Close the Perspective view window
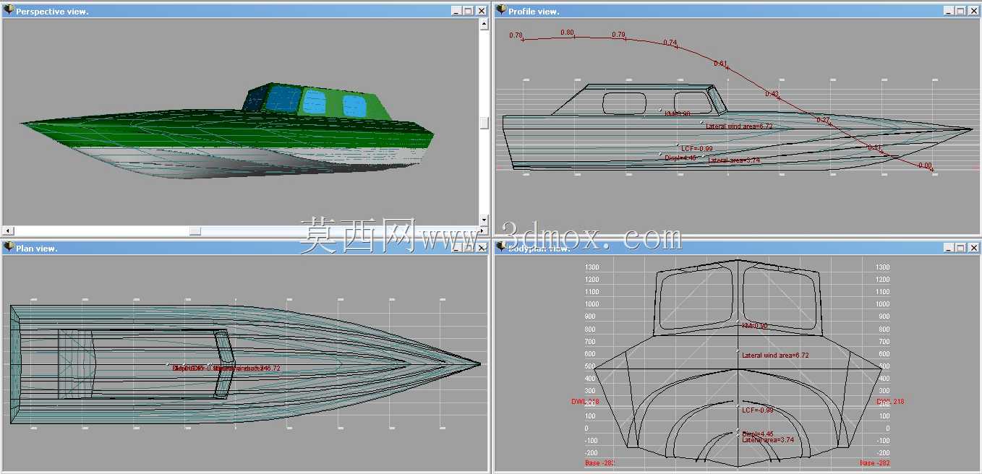 [481, 11]
